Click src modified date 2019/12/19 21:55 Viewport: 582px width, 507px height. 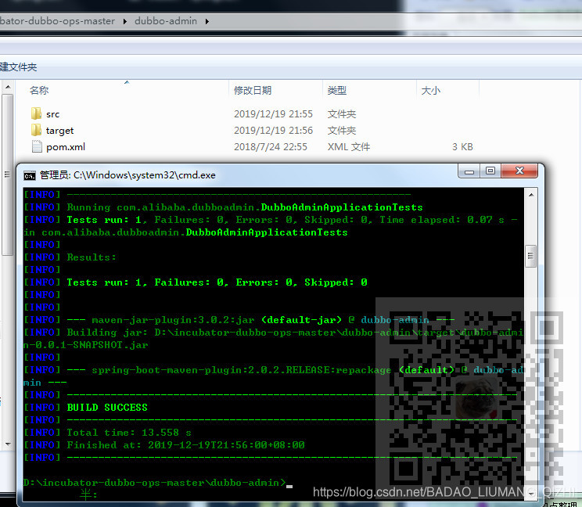[273, 114]
